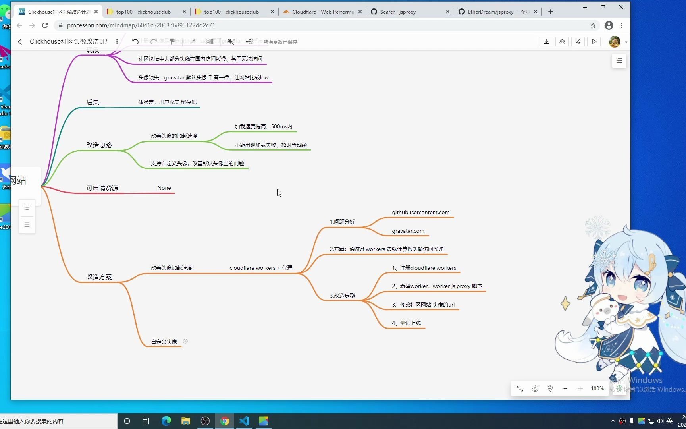Toggle eye view mode
The height and width of the screenshot is (429, 686).
coord(535,388)
